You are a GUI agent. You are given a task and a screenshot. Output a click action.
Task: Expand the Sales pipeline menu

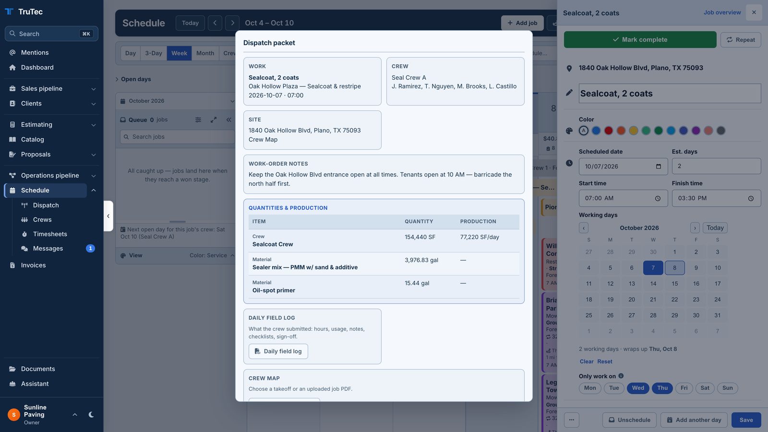click(52, 89)
